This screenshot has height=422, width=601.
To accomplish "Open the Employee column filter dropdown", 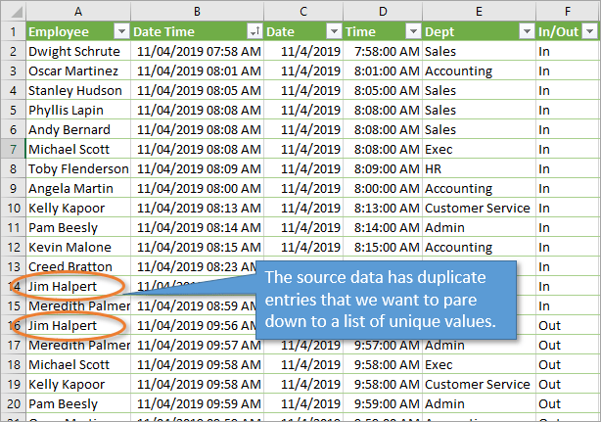I will [x=120, y=31].
